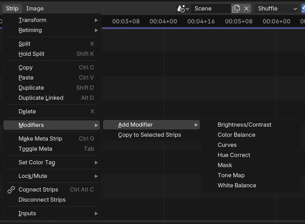
Task: Expand the Transform submenu
Action: 52,20
